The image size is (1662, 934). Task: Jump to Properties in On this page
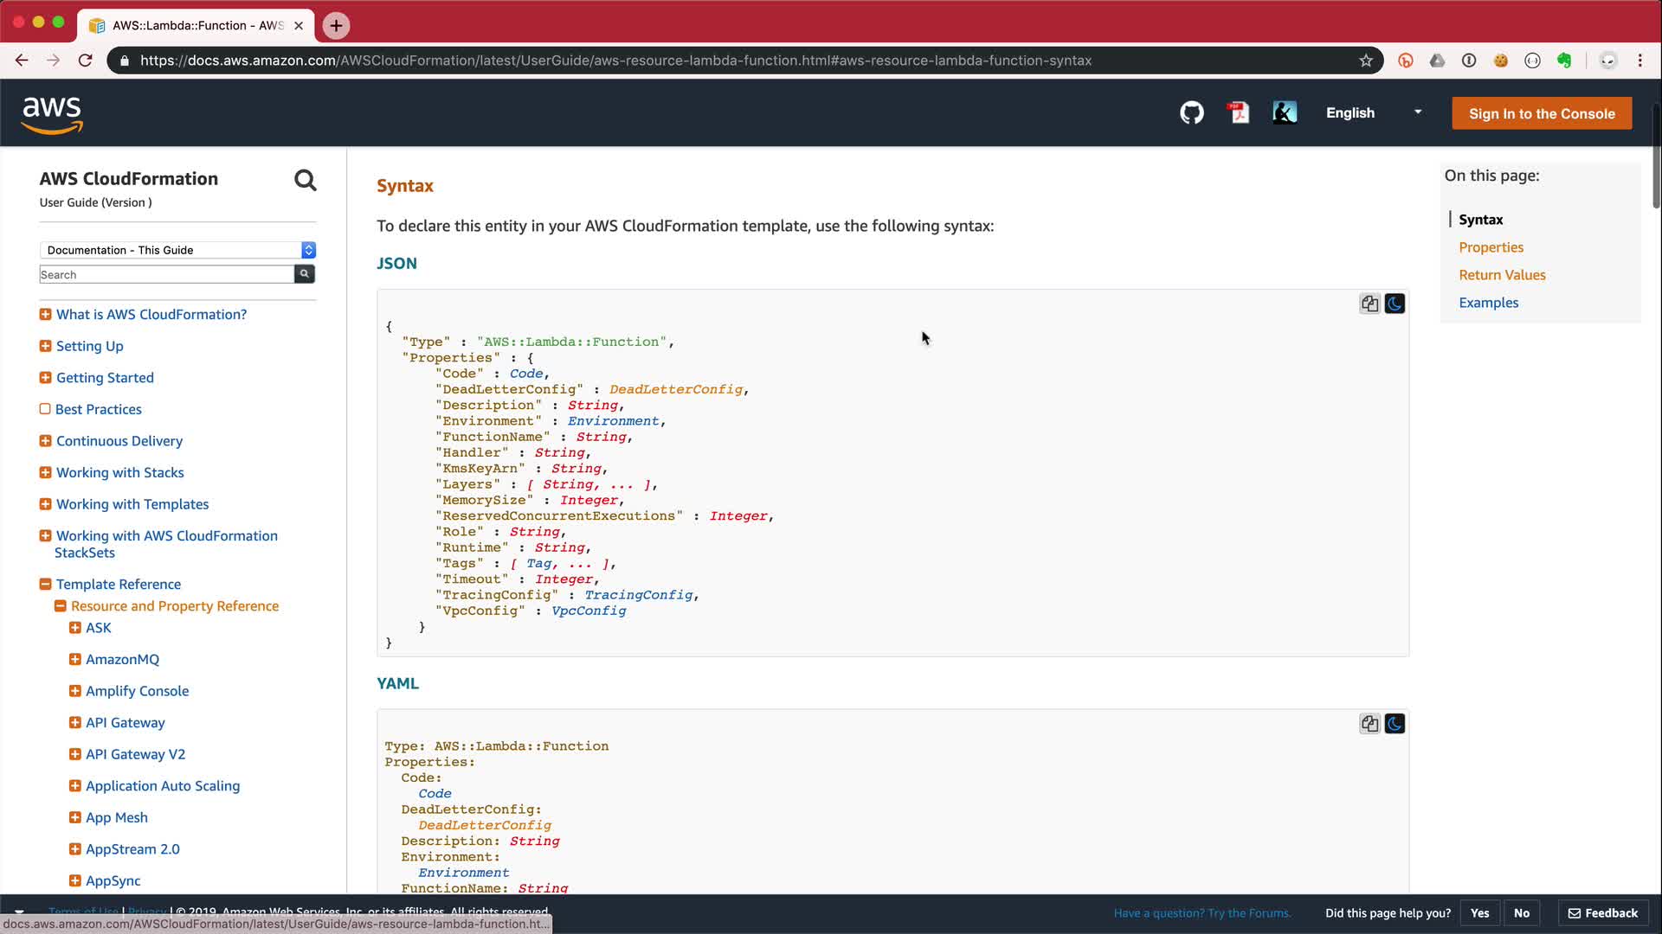(1491, 247)
